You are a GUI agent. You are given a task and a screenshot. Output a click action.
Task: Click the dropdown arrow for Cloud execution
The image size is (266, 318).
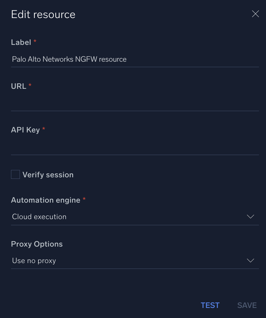pyautogui.click(x=250, y=217)
